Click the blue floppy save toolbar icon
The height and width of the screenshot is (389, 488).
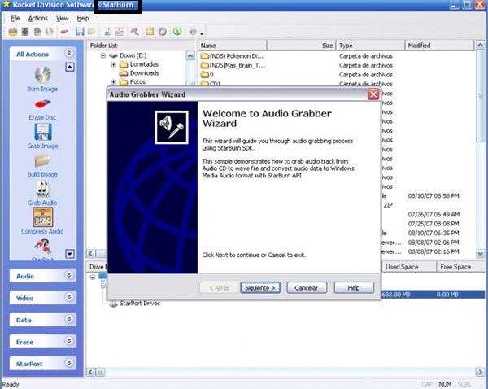80,32
